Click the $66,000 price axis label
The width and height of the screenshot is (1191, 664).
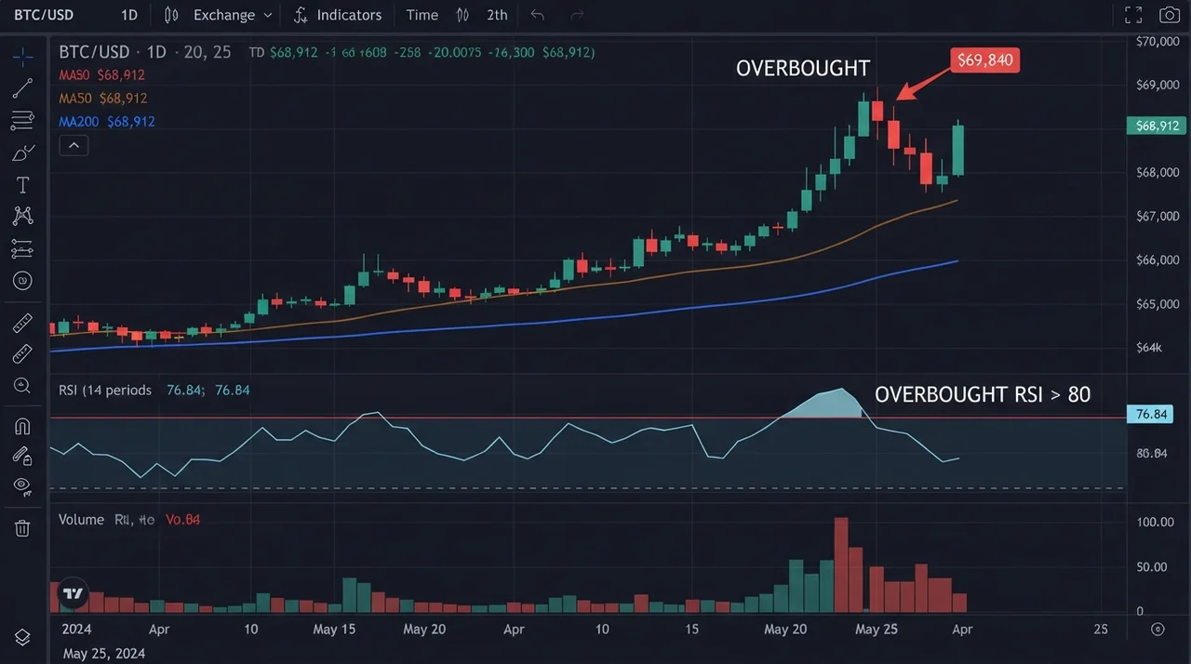point(1158,260)
